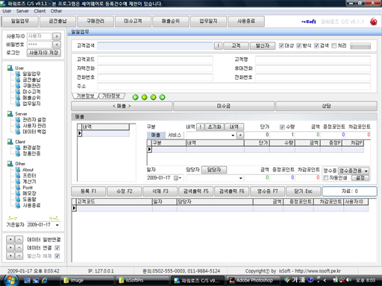Open 관리자 설정 under Server

pyautogui.click(x=34, y=120)
